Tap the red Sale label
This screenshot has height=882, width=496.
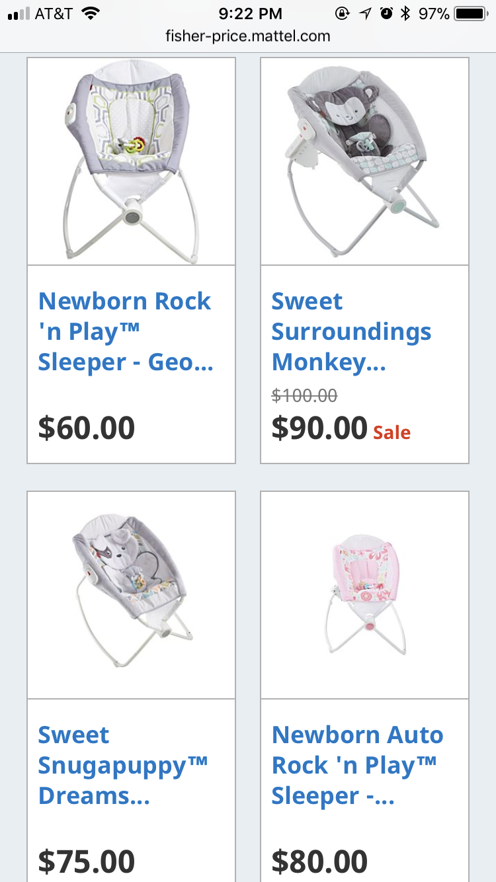(x=392, y=433)
